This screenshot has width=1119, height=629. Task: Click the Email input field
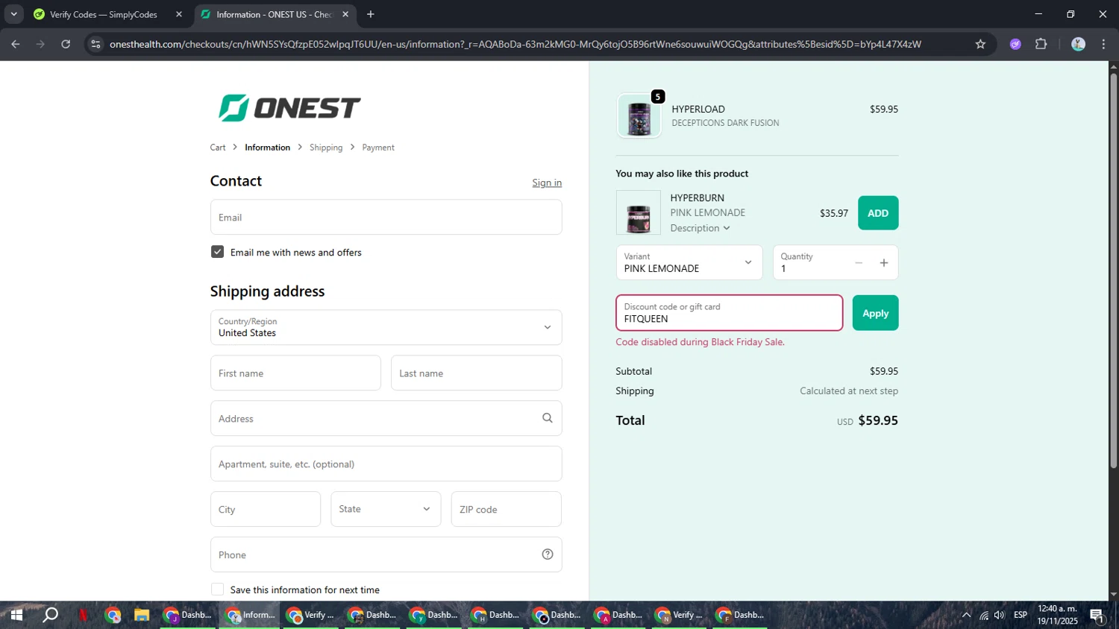tap(386, 217)
